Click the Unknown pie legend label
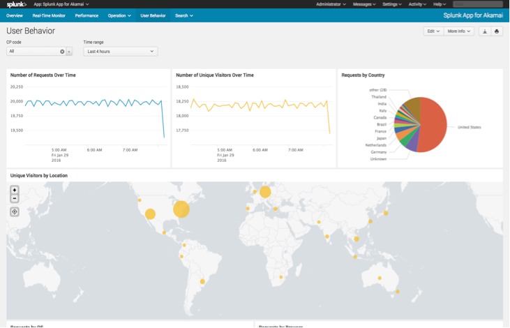510x328 pixels. [x=378, y=159]
